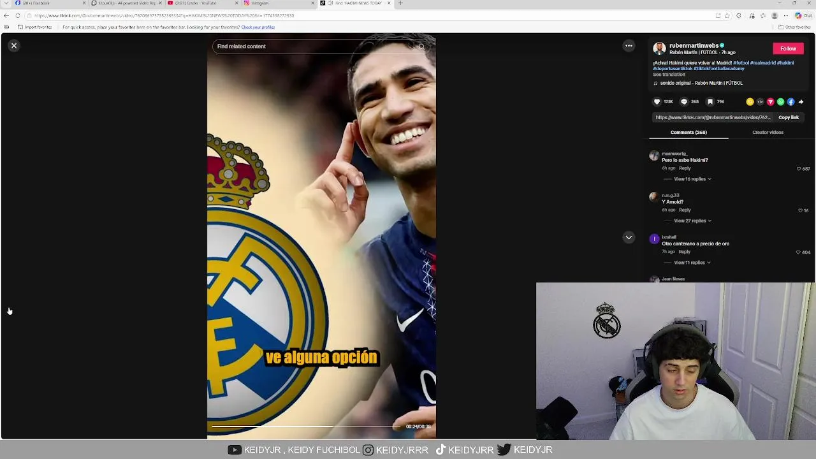The image size is (816, 459).
Task: Click the search magnifier in Find related content
Action: [x=421, y=47]
